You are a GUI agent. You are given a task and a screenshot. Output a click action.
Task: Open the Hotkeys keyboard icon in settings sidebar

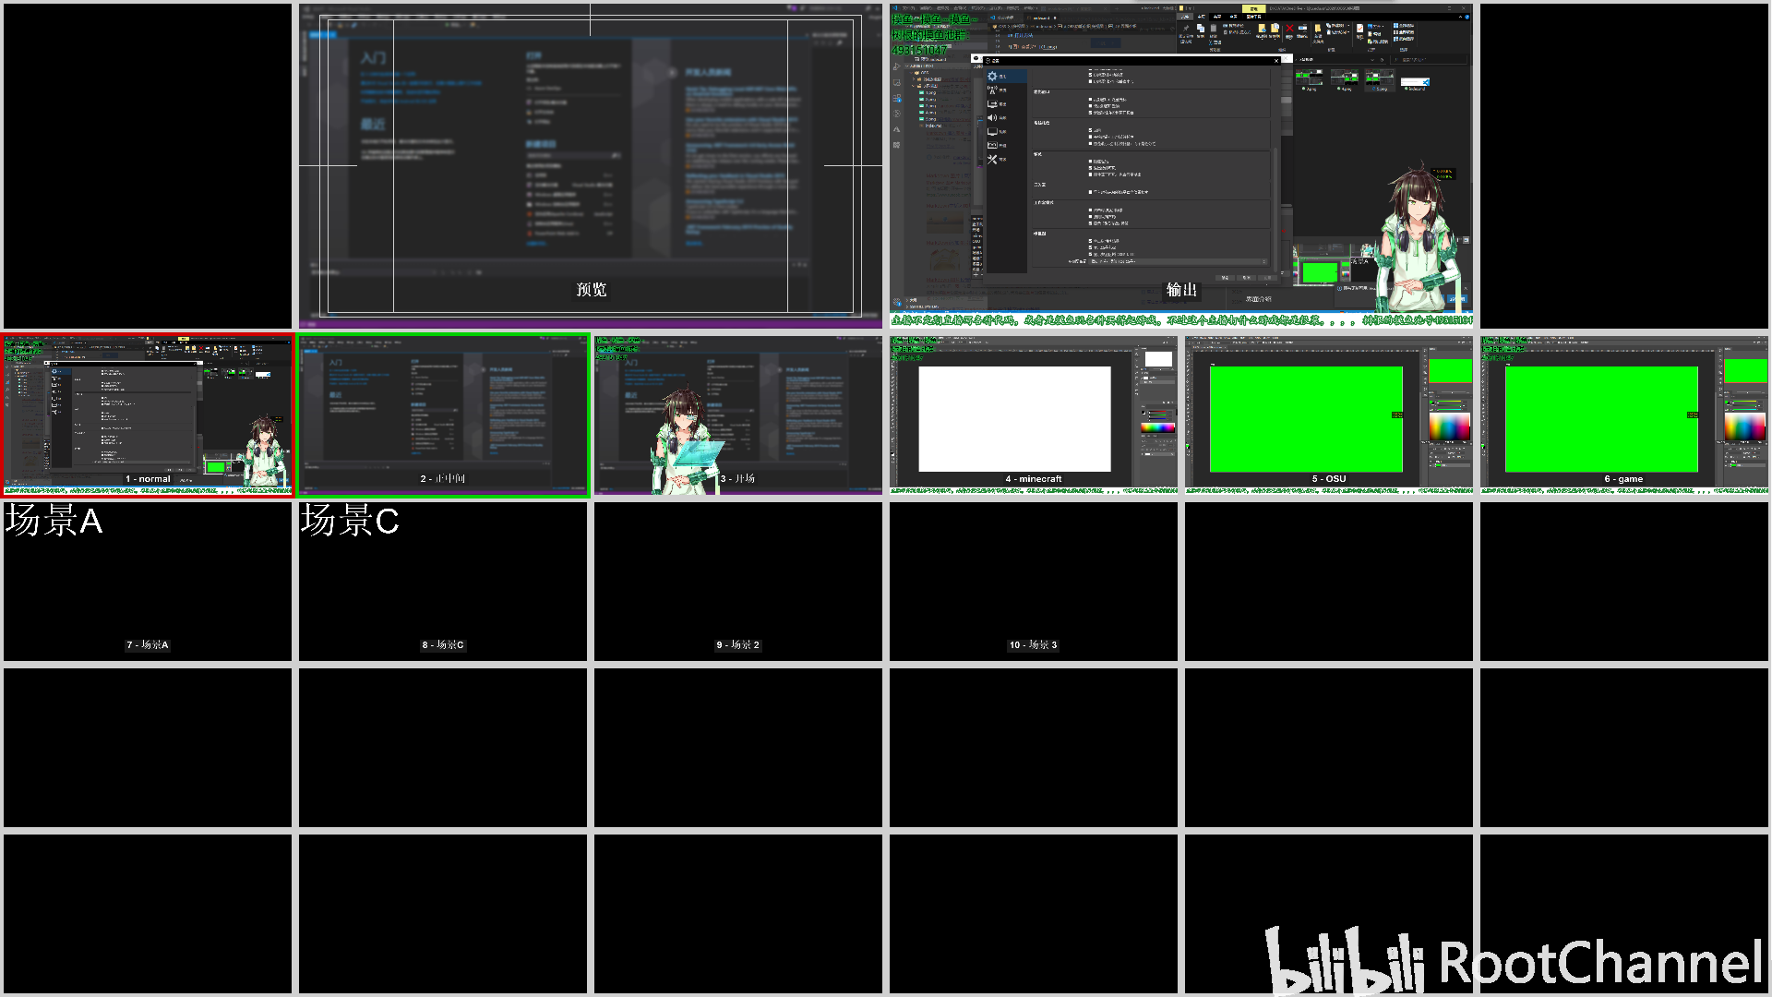pos(992,145)
